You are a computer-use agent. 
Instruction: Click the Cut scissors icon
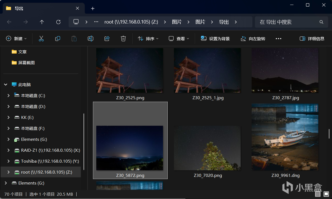pyautogui.click(x=41, y=39)
